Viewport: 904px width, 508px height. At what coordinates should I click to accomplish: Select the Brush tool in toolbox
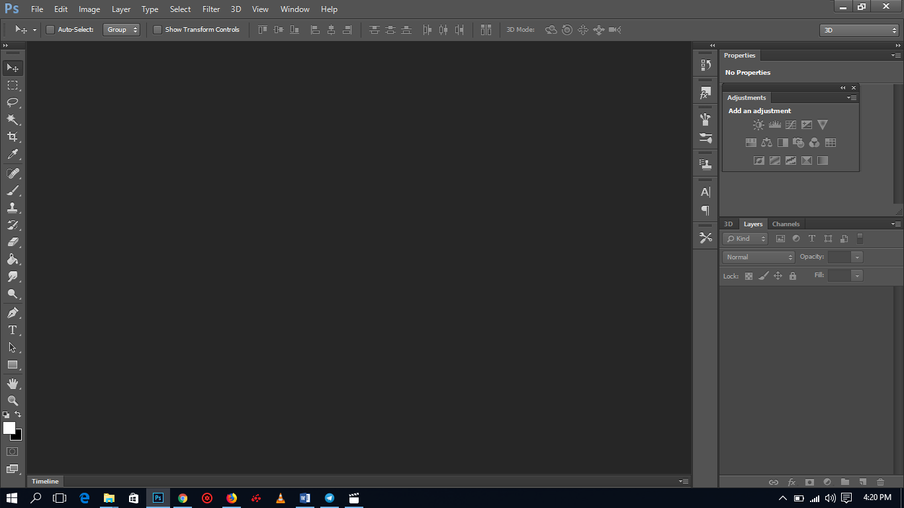(13, 190)
